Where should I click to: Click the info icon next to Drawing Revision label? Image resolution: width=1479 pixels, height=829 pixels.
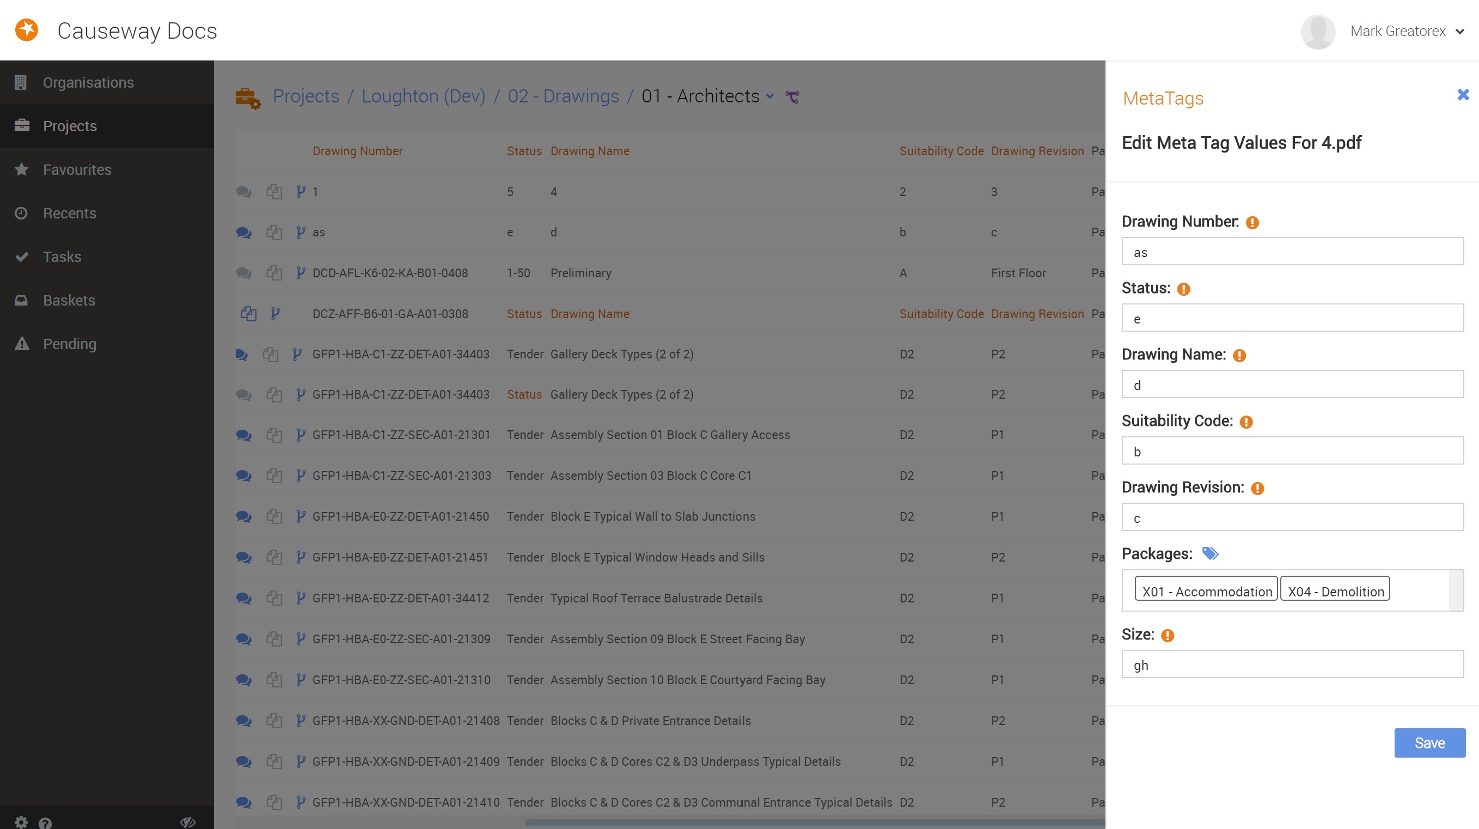[x=1256, y=487]
